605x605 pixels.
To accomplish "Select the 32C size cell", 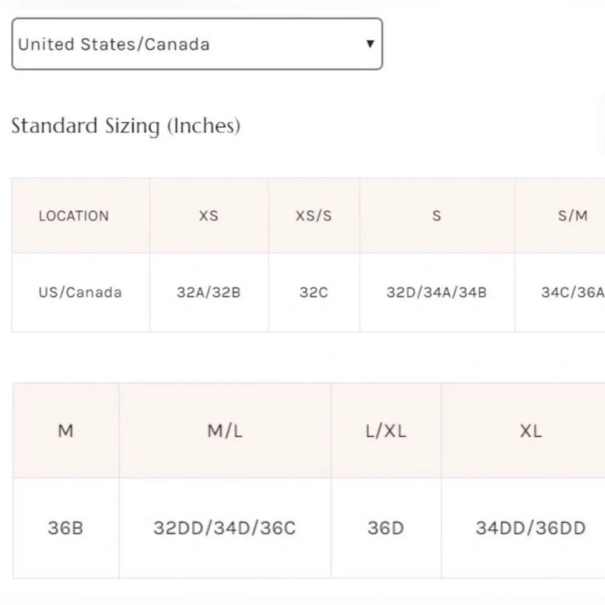I will (x=314, y=292).
